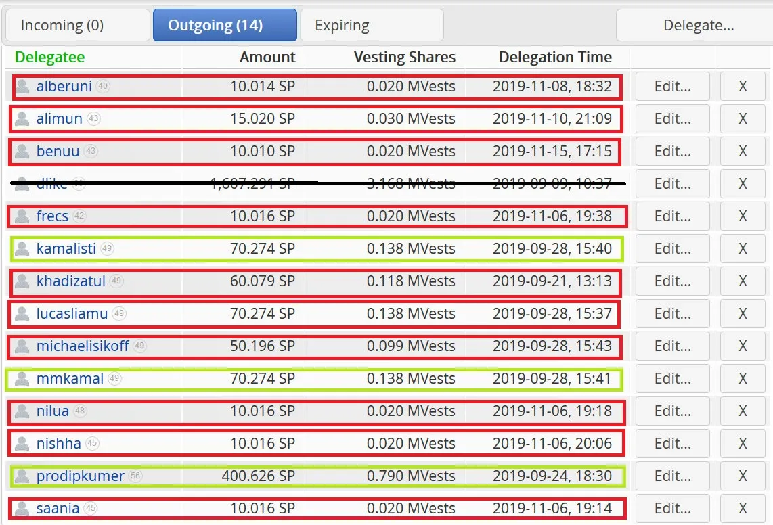773x525 pixels.
Task: Click avatar icon next to prodipkumer
Action: (22, 477)
